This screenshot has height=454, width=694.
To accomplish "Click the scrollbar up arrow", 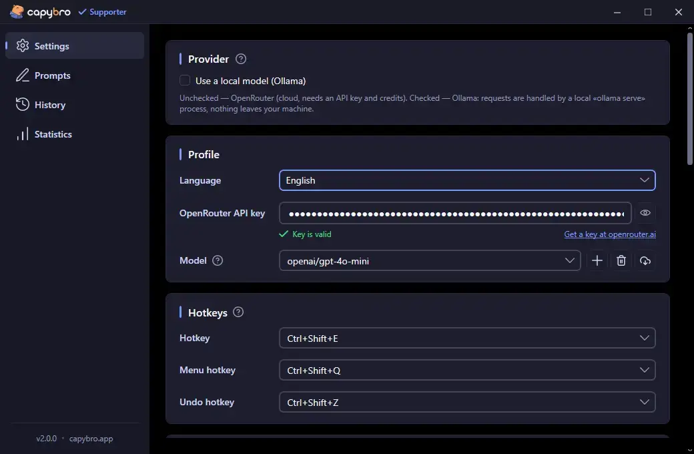I will point(689,28).
